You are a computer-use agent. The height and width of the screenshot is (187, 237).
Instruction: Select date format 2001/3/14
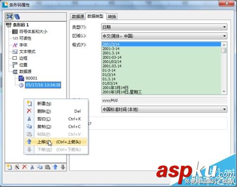point(161,45)
